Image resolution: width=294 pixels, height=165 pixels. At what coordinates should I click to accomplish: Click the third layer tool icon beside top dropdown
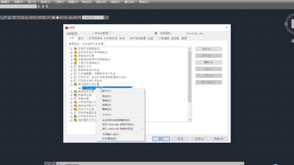point(47,6)
